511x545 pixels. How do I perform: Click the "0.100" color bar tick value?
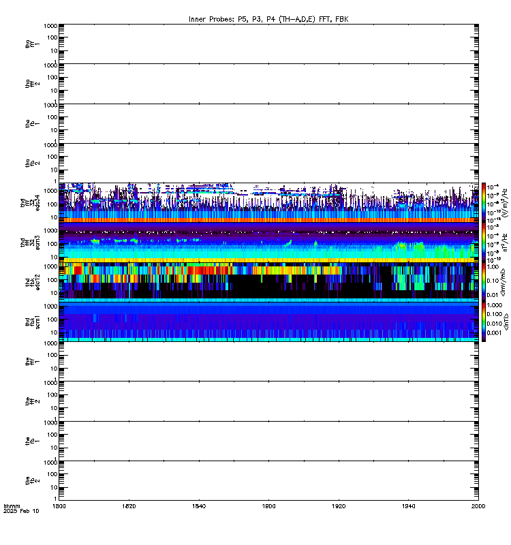495,314
